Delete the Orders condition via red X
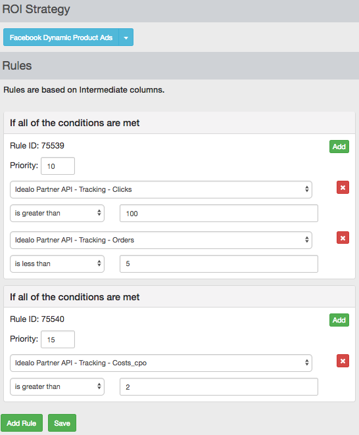The image size is (359, 435). tap(343, 238)
